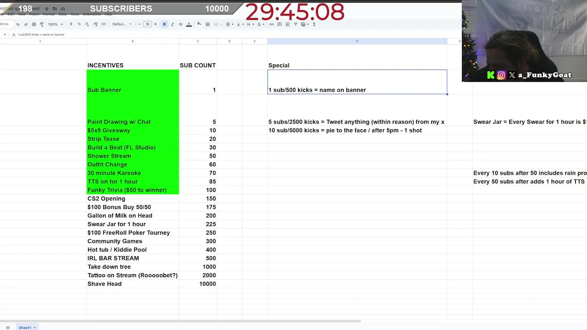Decrease decimal places icon

tap(87, 24)
